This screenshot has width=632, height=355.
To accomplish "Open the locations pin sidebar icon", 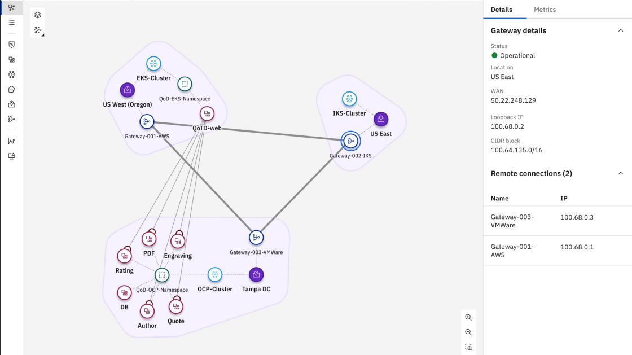I will [12, 104].
